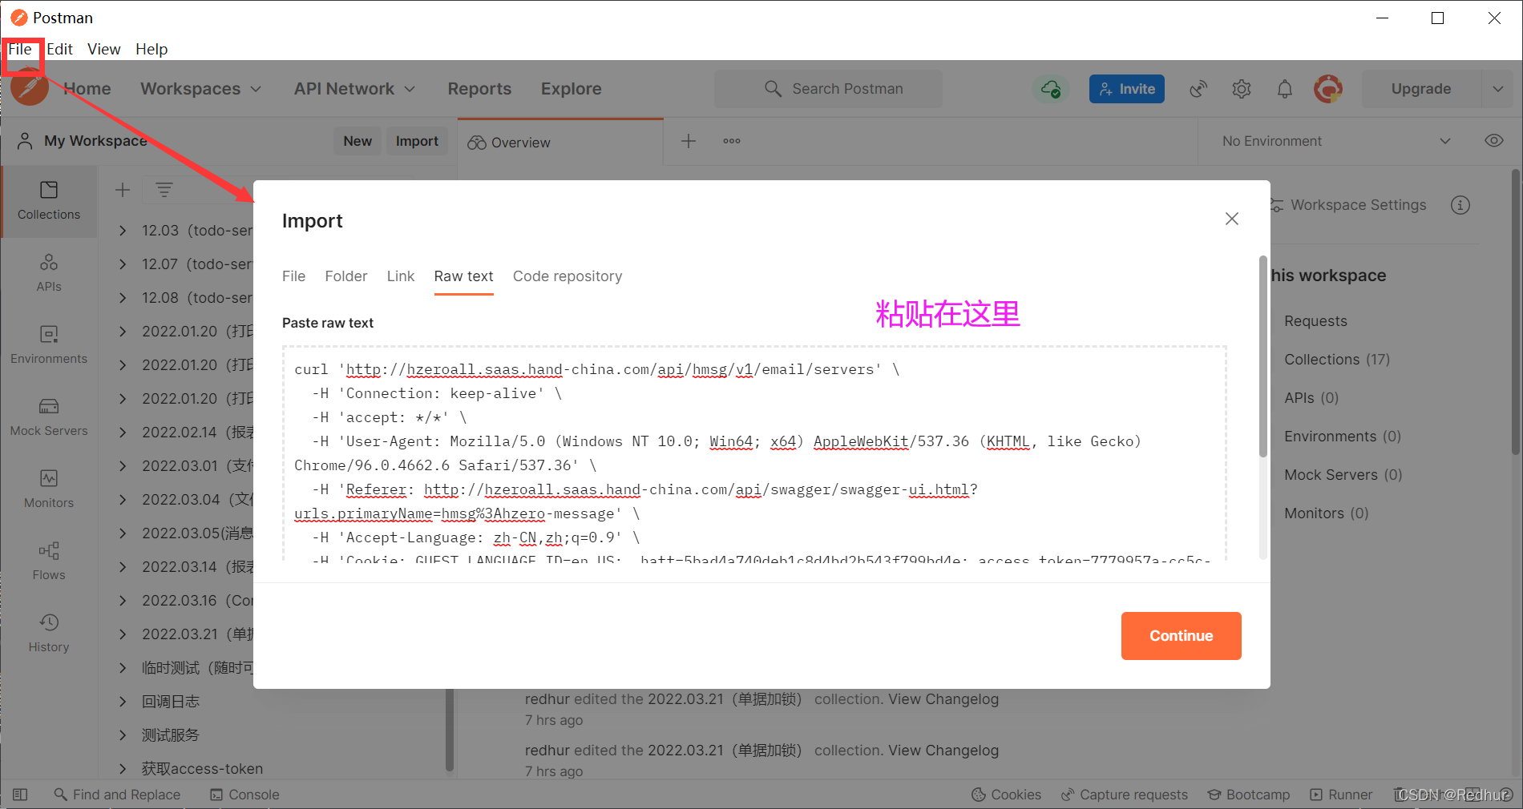Viewport: 1523px width, 809px height.
Task: Open the File menu
Action: click(20, 49)
